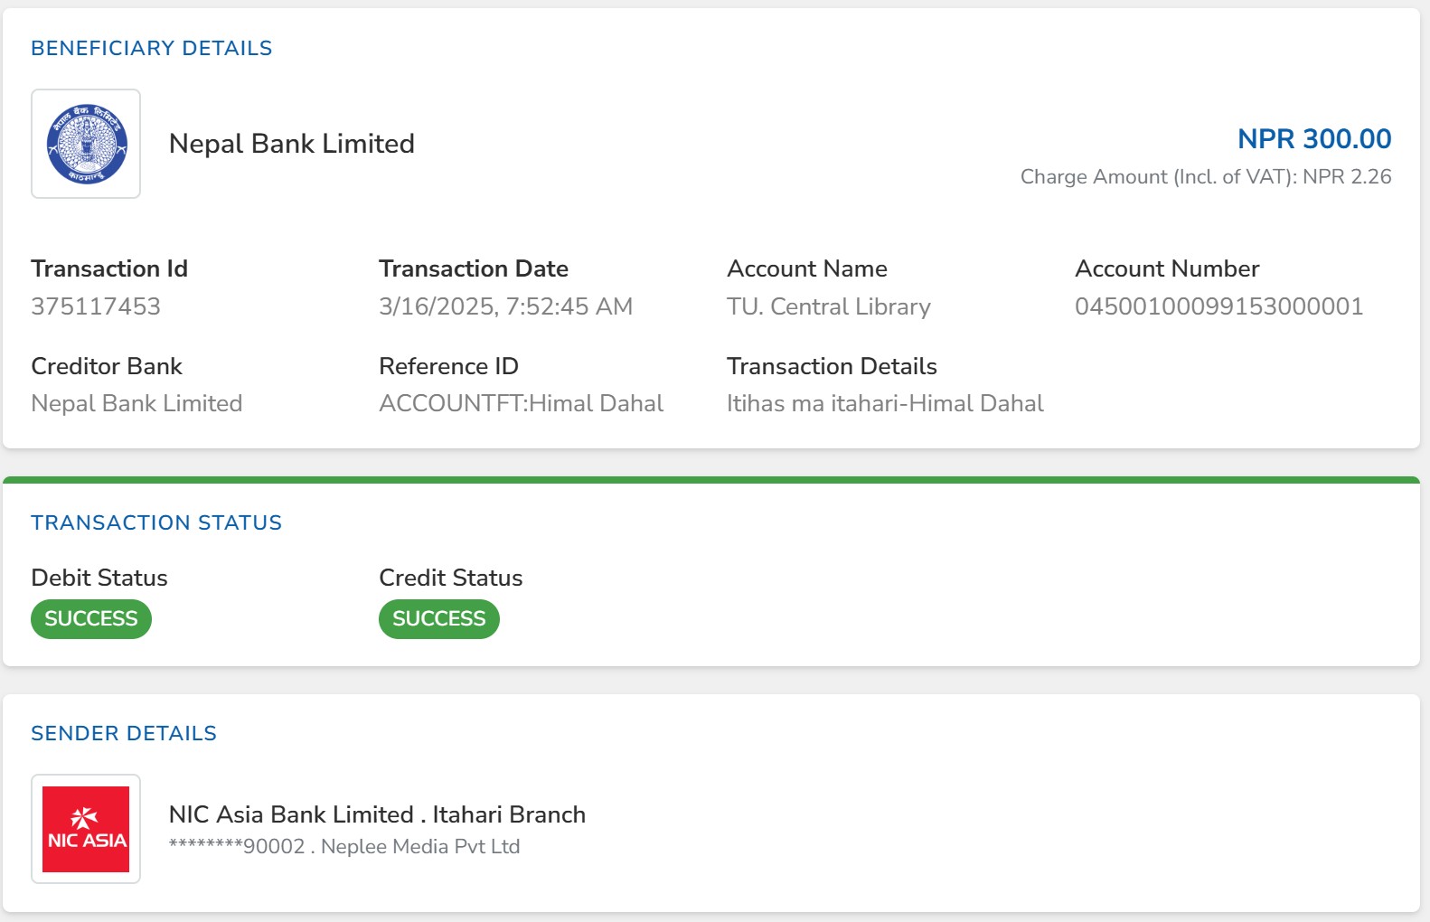Select account number 04500100099153000001

[1219, 307]
